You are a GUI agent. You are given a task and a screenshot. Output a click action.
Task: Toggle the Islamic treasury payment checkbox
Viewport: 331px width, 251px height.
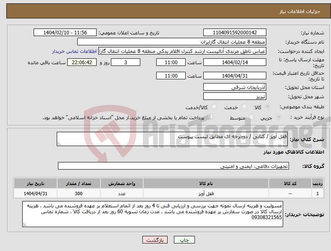point(210,116)
